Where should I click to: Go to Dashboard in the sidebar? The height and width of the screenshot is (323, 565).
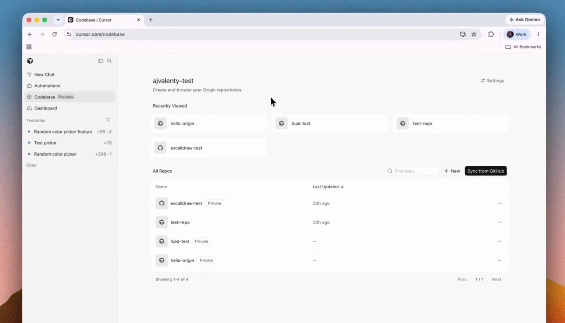click(70, 108)
